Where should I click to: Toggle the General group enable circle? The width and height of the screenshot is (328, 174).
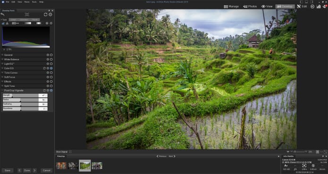[x=51, y=55]
